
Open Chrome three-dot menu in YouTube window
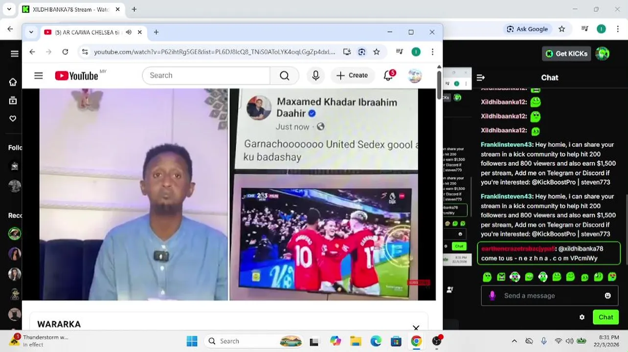(x=432, y=52)
